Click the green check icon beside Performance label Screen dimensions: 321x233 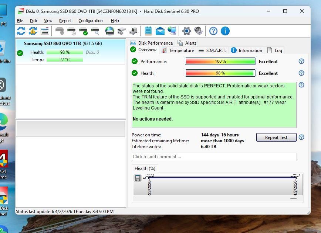(135, 61)
